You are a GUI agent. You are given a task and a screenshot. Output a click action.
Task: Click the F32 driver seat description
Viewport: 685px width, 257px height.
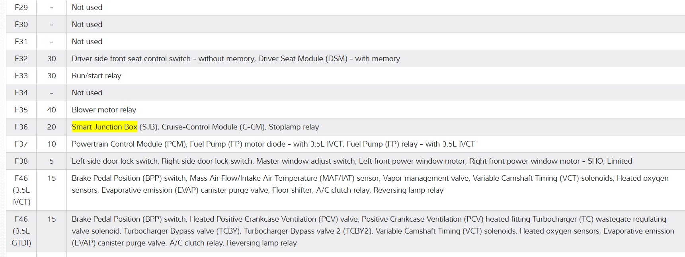236,59
